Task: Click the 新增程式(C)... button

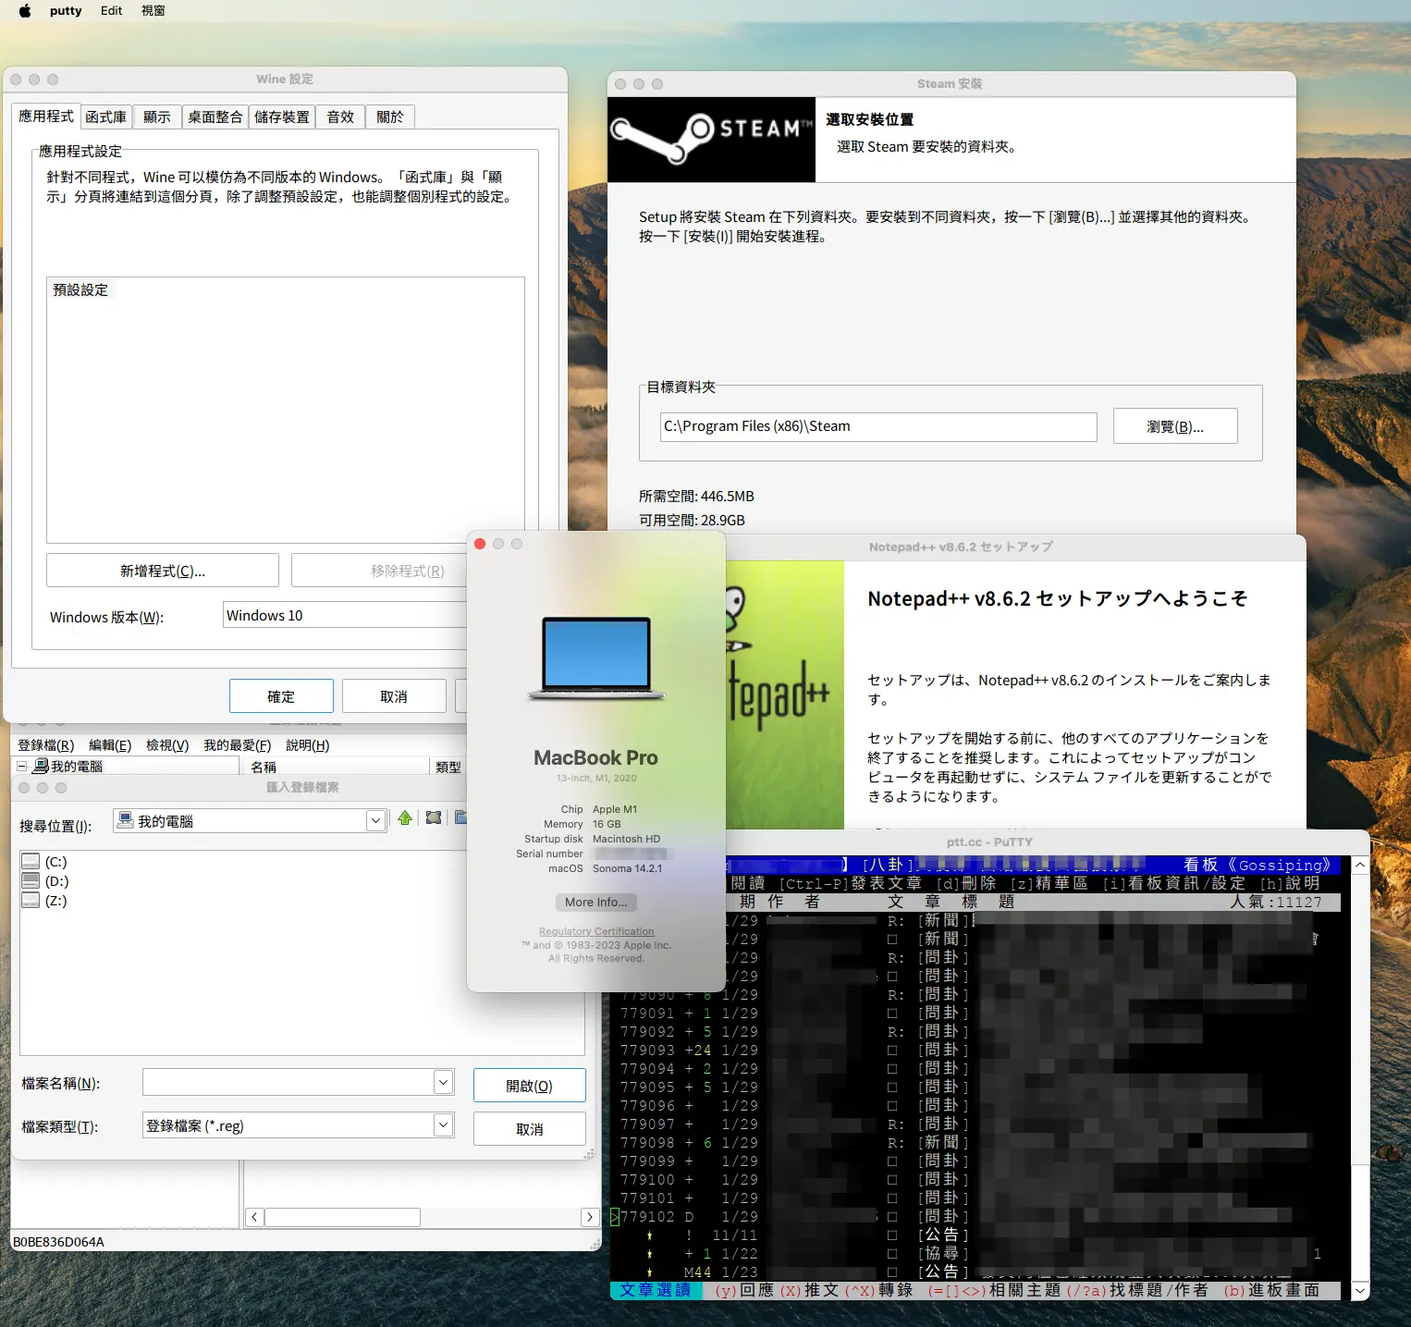Action: pos(163,571)
